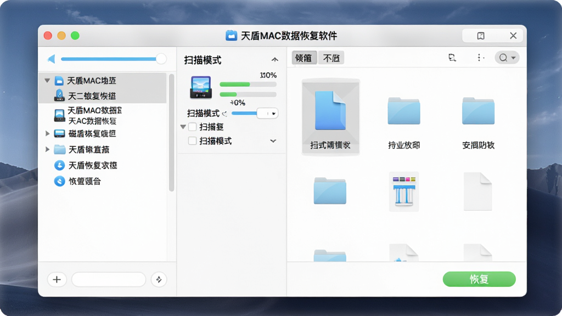This screenshot has width=562, height=316.
Task: Click the monitor drive icon in sidebar
Action: coord(59,134)
